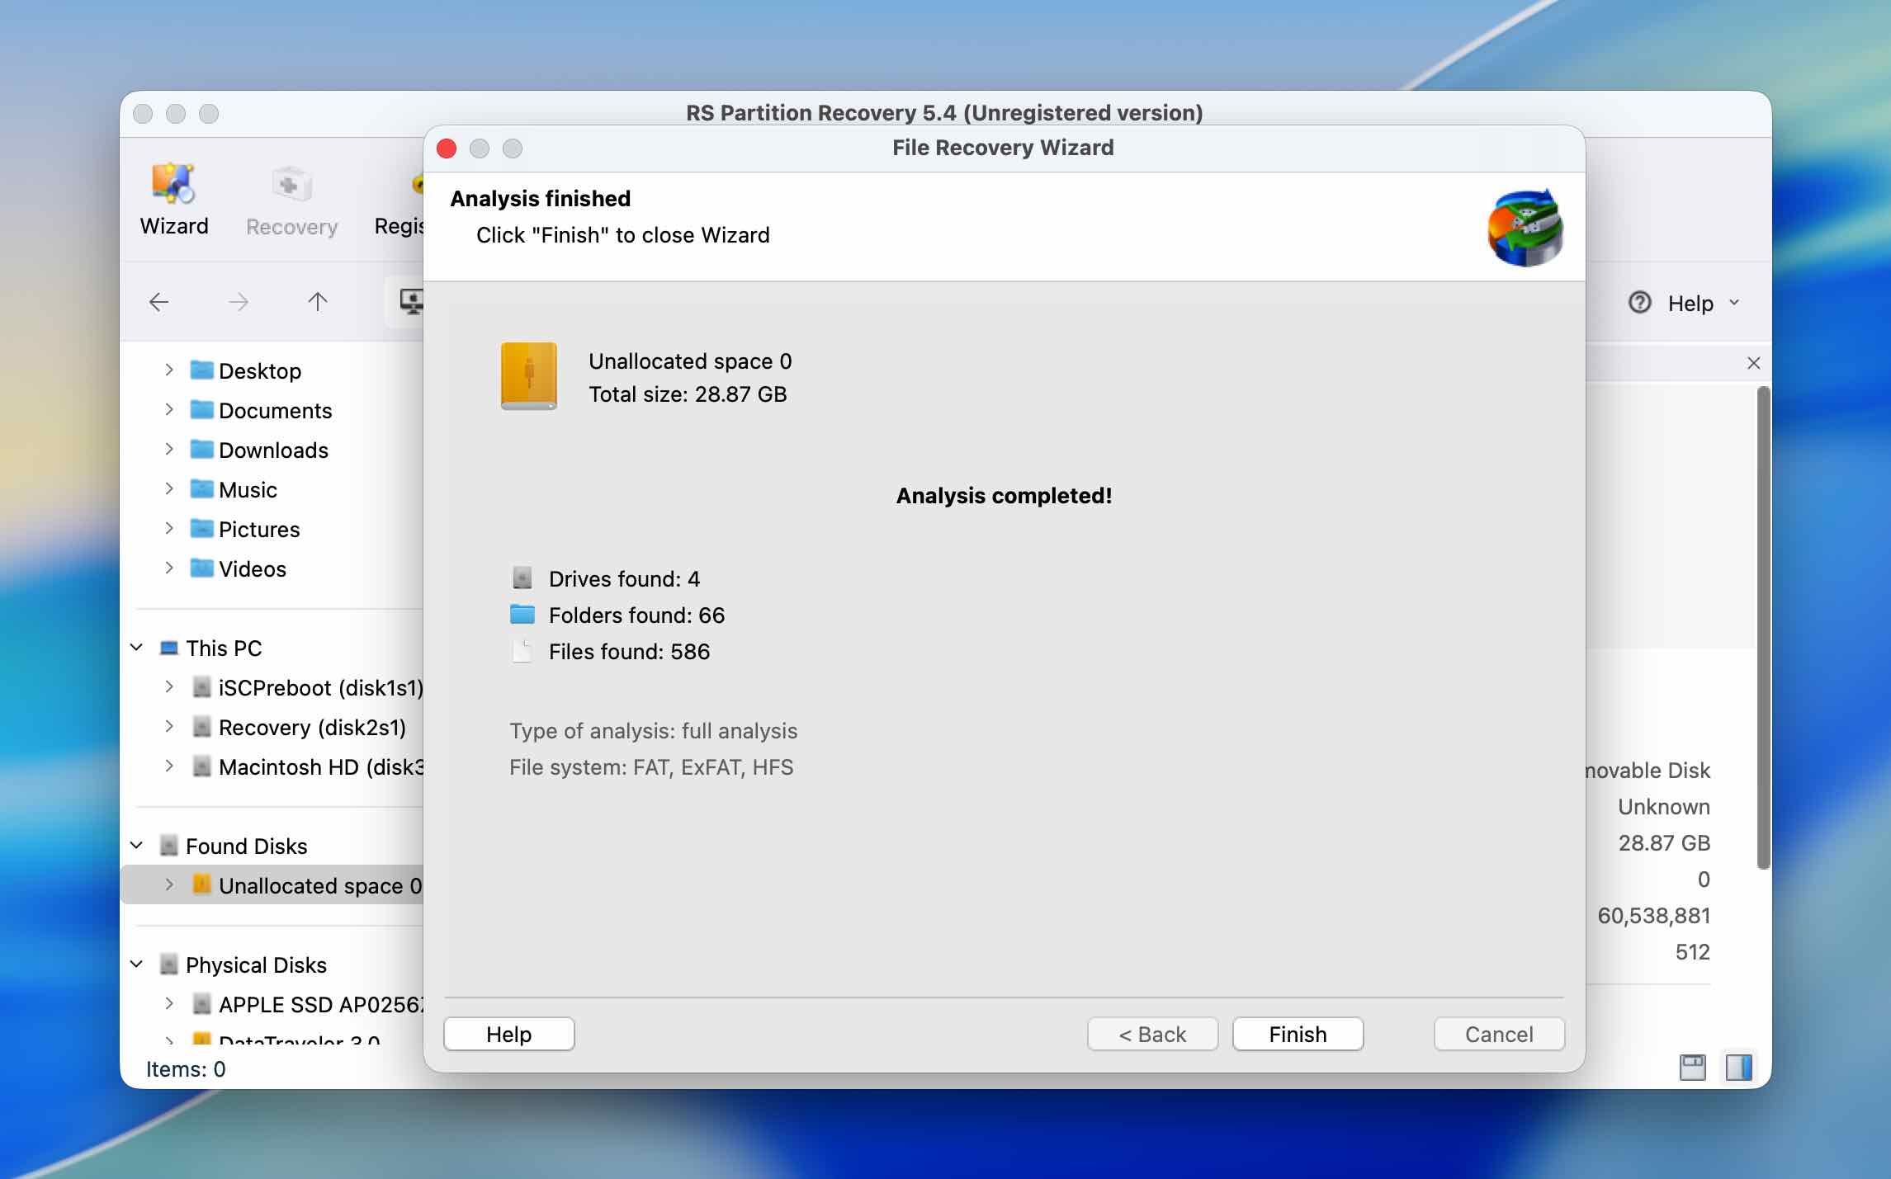Image resolution: width=1891 pixels, height=1179 pixels.
Task: Click the Recovery toolbar icon
Action: click(x=291, y=200)
